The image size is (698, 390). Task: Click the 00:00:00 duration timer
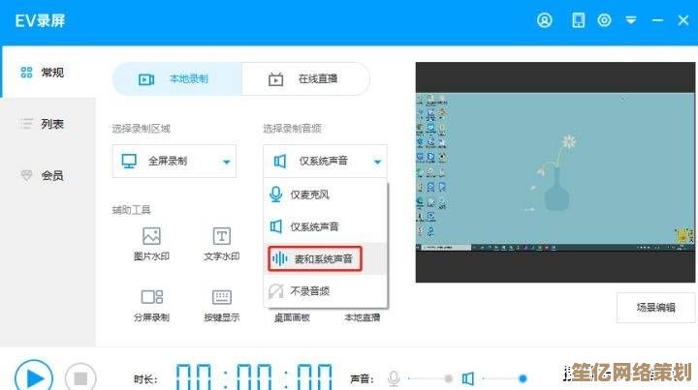[x=254, y=377]
